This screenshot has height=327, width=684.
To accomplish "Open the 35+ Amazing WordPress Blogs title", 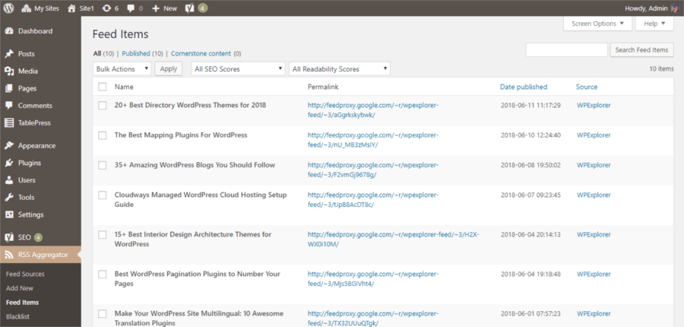I will coord(195,165).
